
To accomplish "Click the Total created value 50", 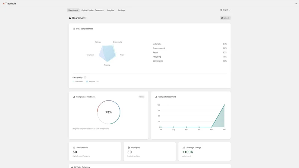I will point(75,152).
